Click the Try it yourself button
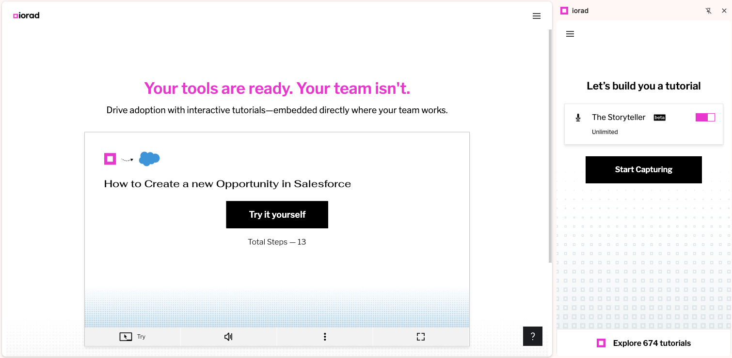The height and width of the screenshot is (358, 732). tap(277, 215)
